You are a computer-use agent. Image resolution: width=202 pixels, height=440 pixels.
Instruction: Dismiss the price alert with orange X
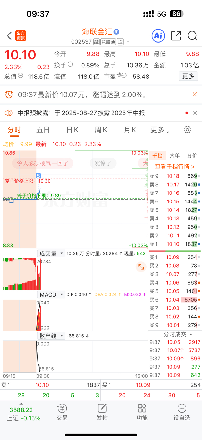click(x=195, y=95)
